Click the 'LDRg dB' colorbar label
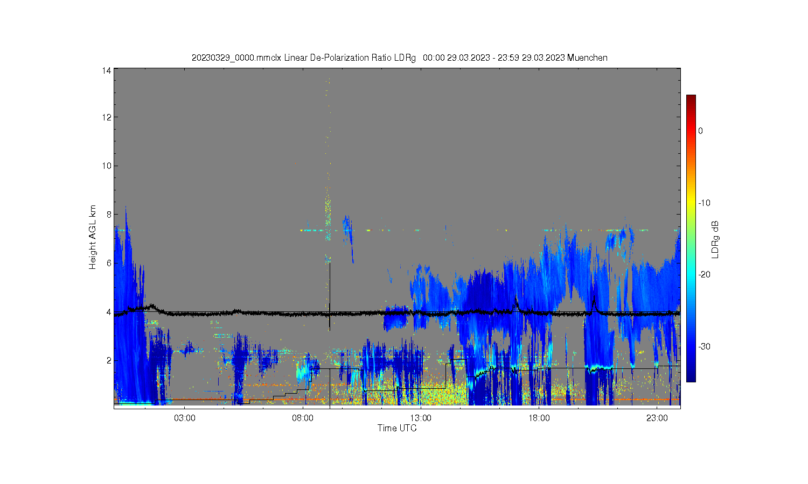The height and width of the screenshot is (484, 808). pyautogui.click(x=715, y=239)
